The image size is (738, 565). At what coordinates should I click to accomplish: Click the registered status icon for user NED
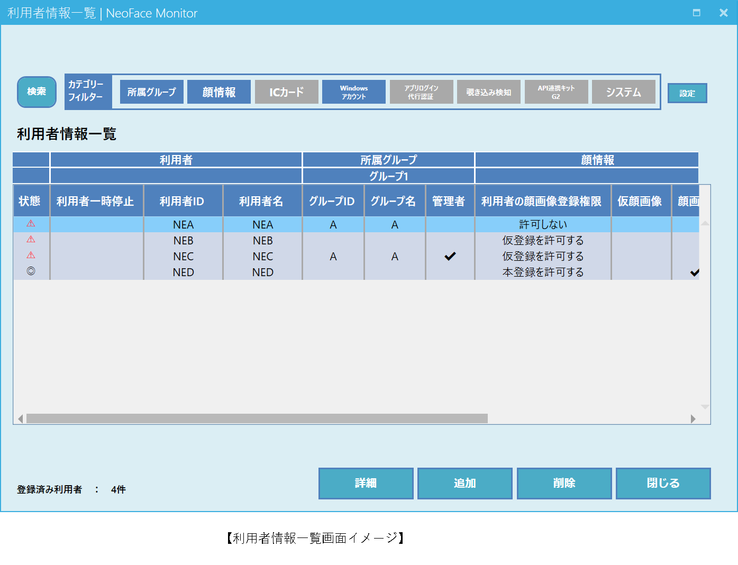pyautogui.click(x=31, y=272)
